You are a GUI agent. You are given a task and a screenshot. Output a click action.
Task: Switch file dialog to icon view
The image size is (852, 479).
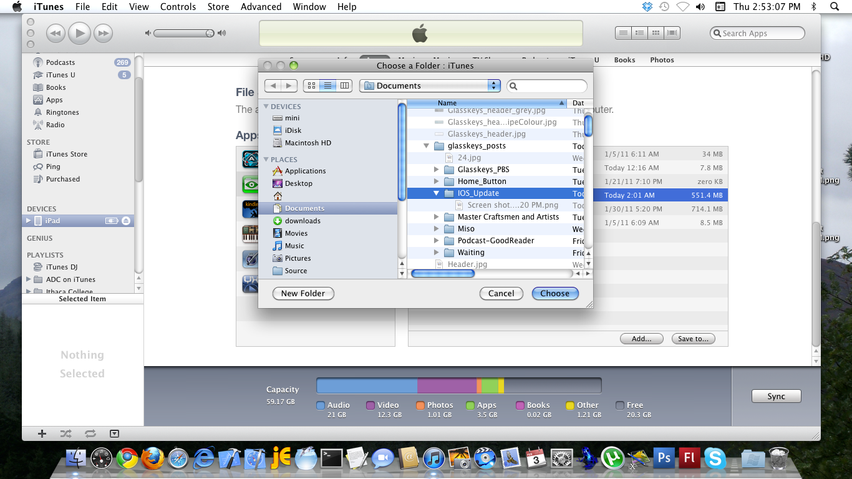(311, 85)
